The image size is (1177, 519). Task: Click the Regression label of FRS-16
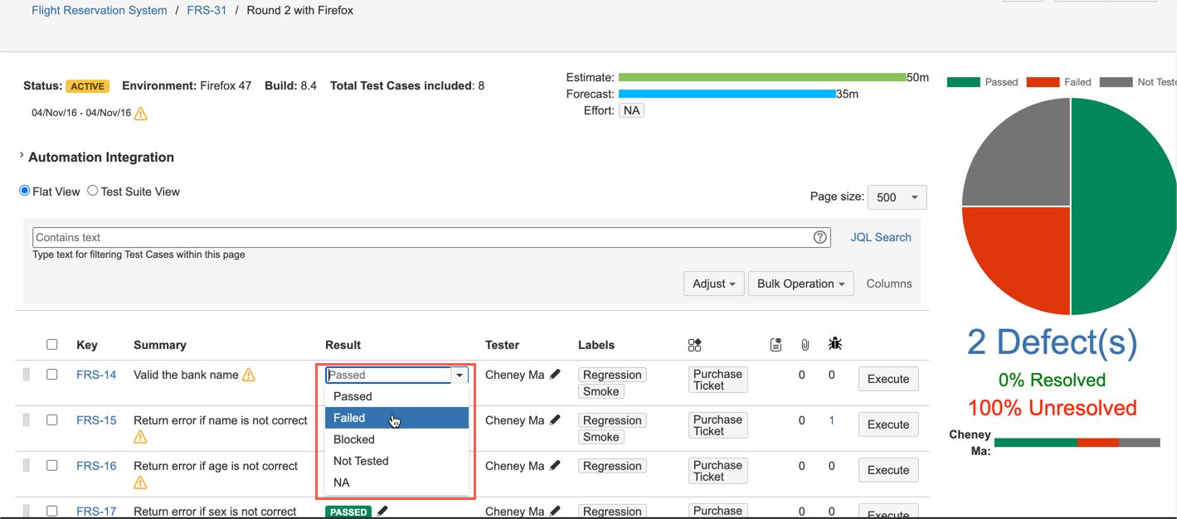(612, 466)
